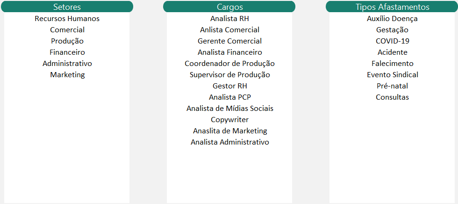
Task: Choose the Analista PCP entry
Action: coord(229,97)
